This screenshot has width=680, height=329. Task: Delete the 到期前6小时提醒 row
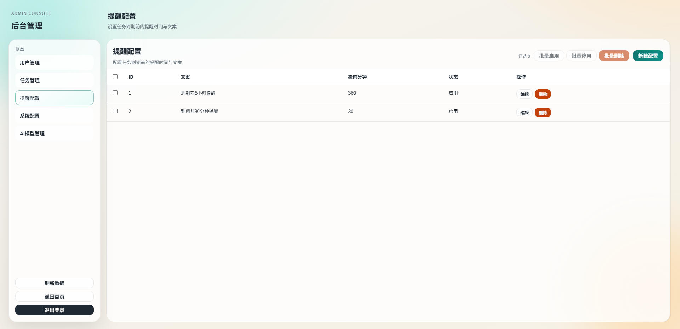543,94
